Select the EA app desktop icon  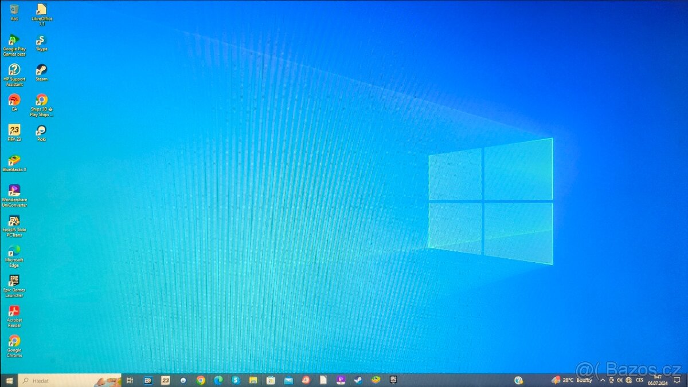point(14,103)
